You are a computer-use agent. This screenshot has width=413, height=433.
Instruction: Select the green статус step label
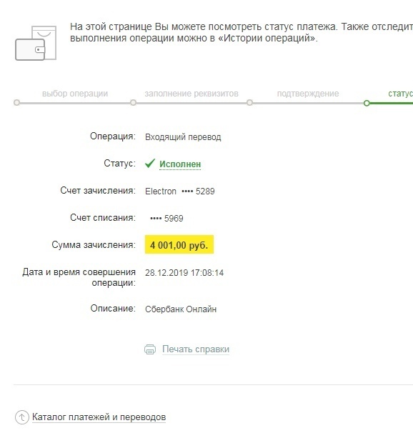400,94
